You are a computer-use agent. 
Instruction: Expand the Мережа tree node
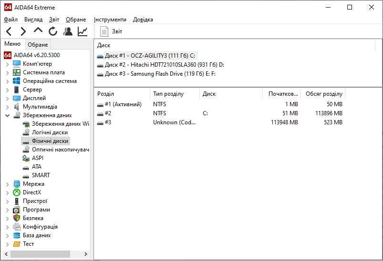pos(7,184)
